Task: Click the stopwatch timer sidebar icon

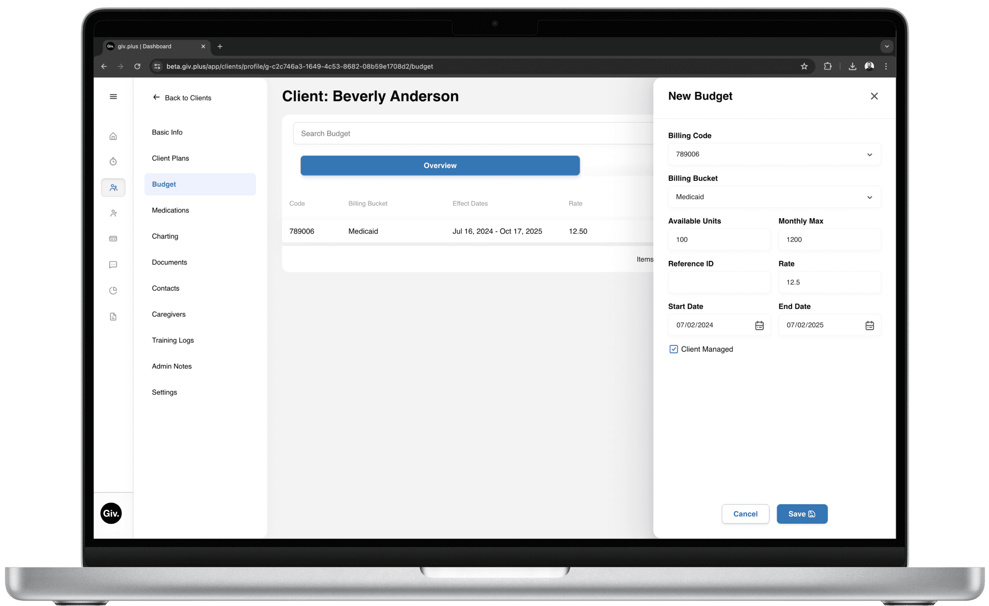Action: [x=113, y=161]
